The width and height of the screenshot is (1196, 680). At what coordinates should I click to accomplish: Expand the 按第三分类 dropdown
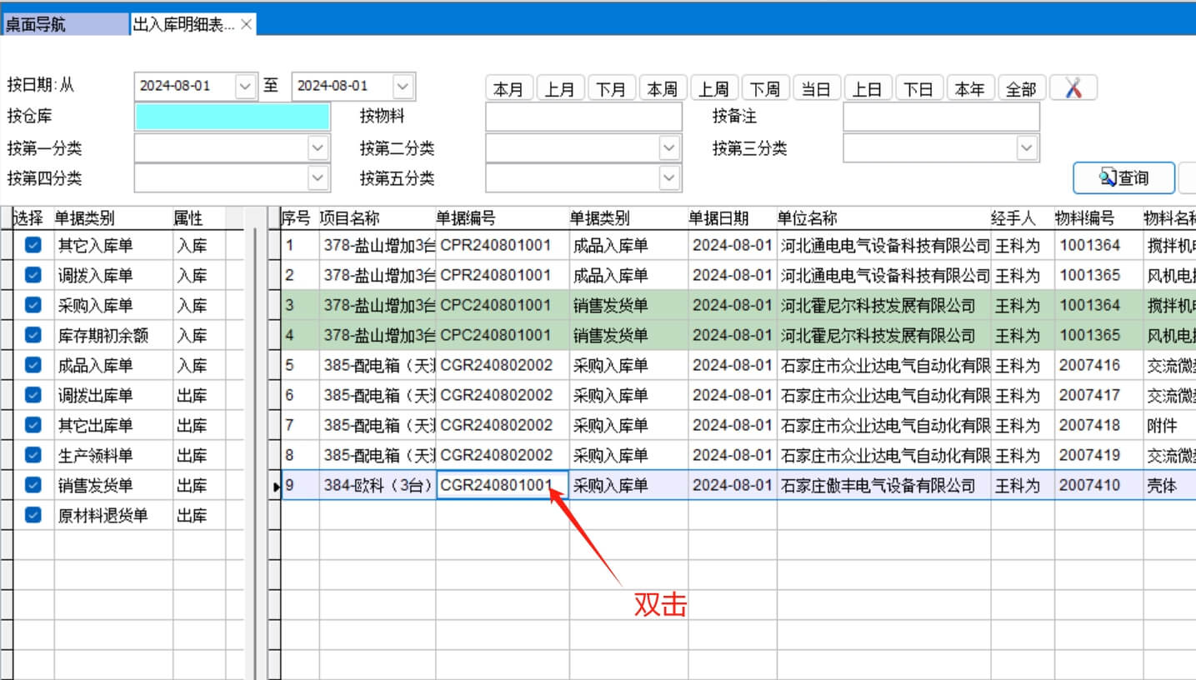click(x=1027, y=148)
